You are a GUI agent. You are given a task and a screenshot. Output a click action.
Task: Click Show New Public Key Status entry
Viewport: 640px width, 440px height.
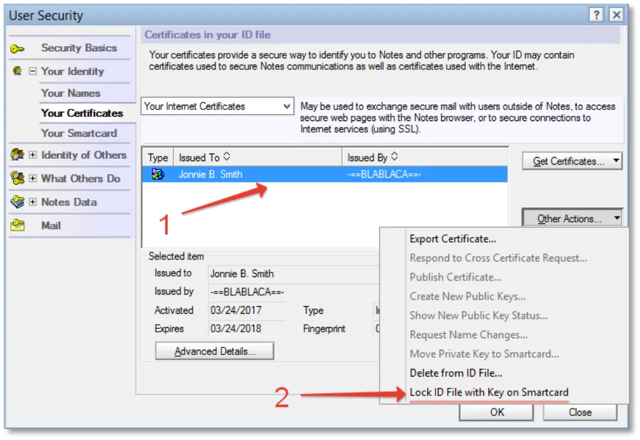click(479, 315)
